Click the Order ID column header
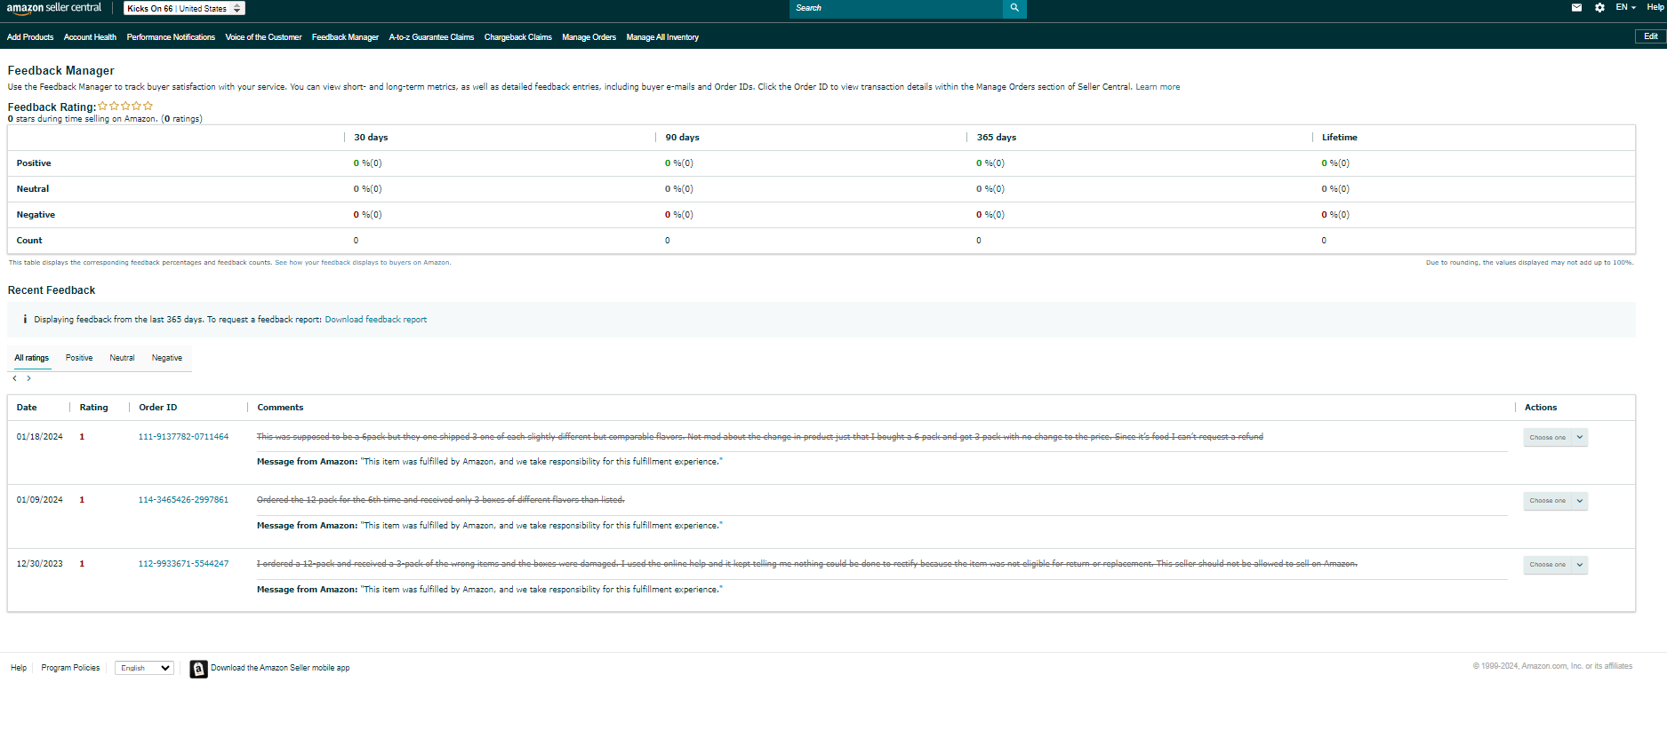 click(x=158, y=408)
